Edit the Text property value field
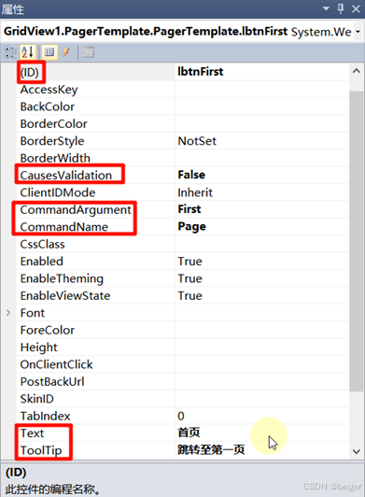 (261, 433)
